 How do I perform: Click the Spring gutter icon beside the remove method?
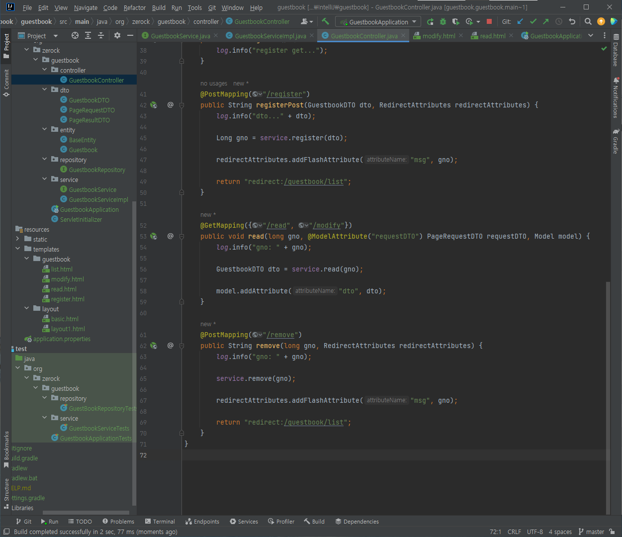[154, 346]
